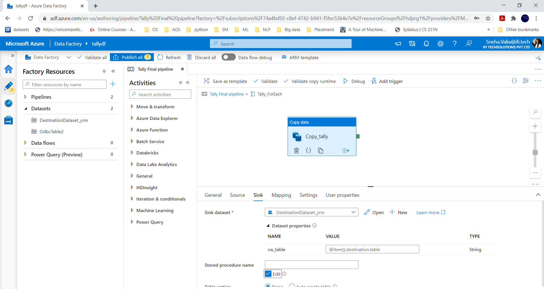
Task: Open pipeline code view braces icon
Action: point(514,81)
